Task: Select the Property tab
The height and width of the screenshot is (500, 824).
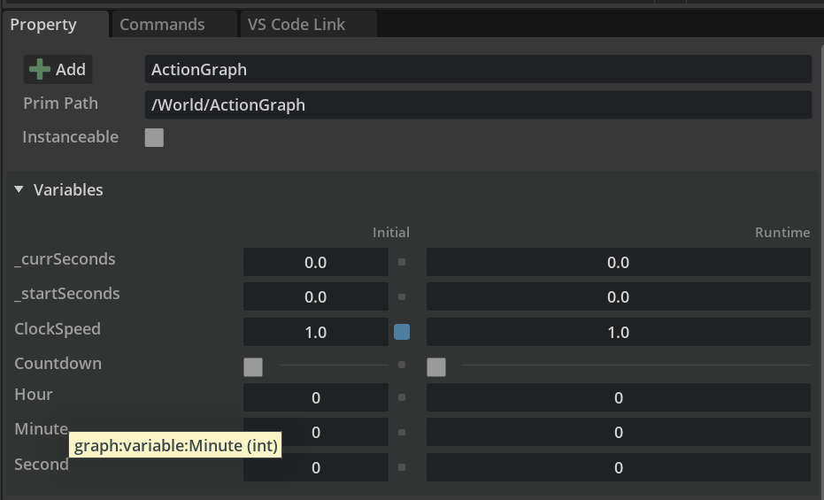Action: pos(43,25)
